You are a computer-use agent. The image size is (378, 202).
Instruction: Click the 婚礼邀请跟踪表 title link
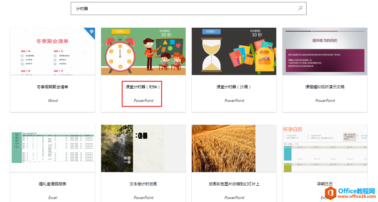pos(52,184)
